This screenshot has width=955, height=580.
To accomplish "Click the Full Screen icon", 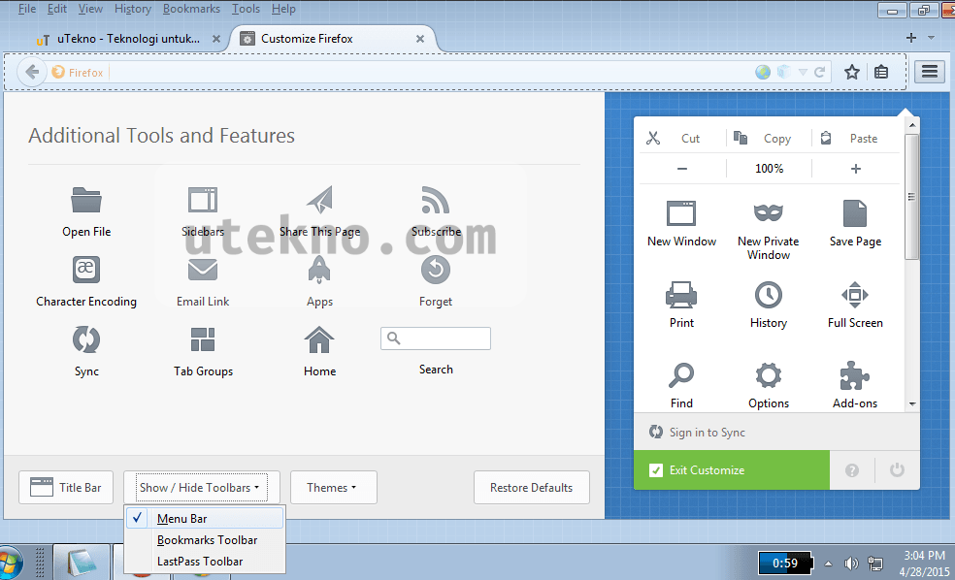I will (854, 295).
